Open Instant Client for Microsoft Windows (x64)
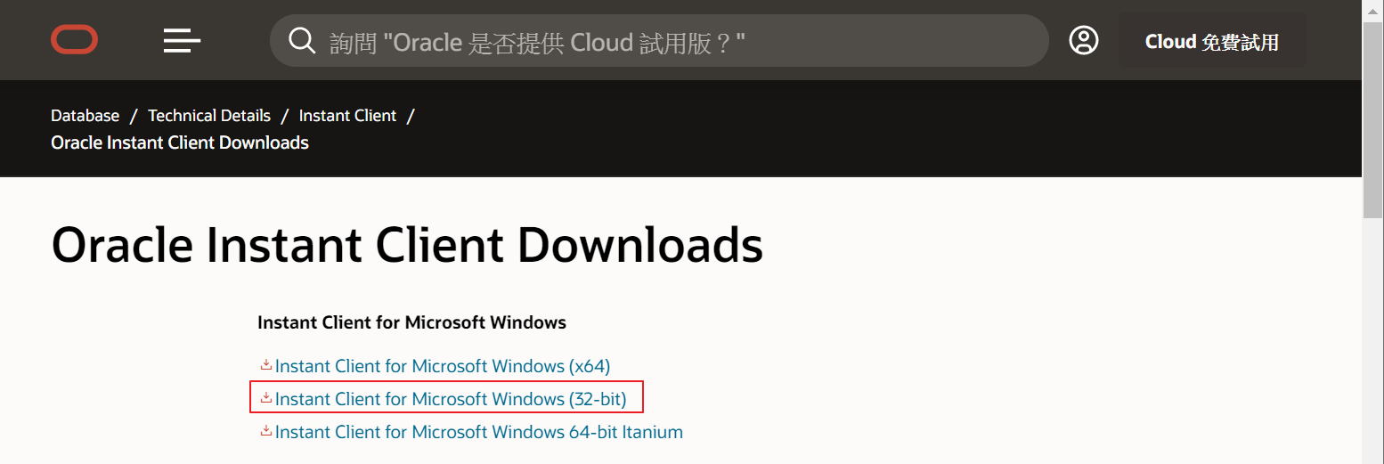The width and height of the screenshot is (1384, 464). tap(443, 366)
